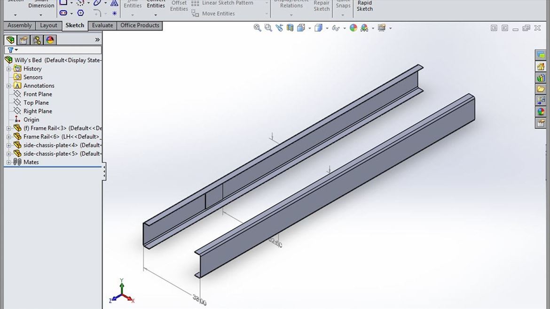Viewport: 550px width, 309px height.
Task: Click the Previous View icon
Action: (279, 28)
